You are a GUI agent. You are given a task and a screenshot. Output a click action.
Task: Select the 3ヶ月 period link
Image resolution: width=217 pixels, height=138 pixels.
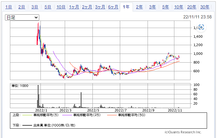click(100, 7)
